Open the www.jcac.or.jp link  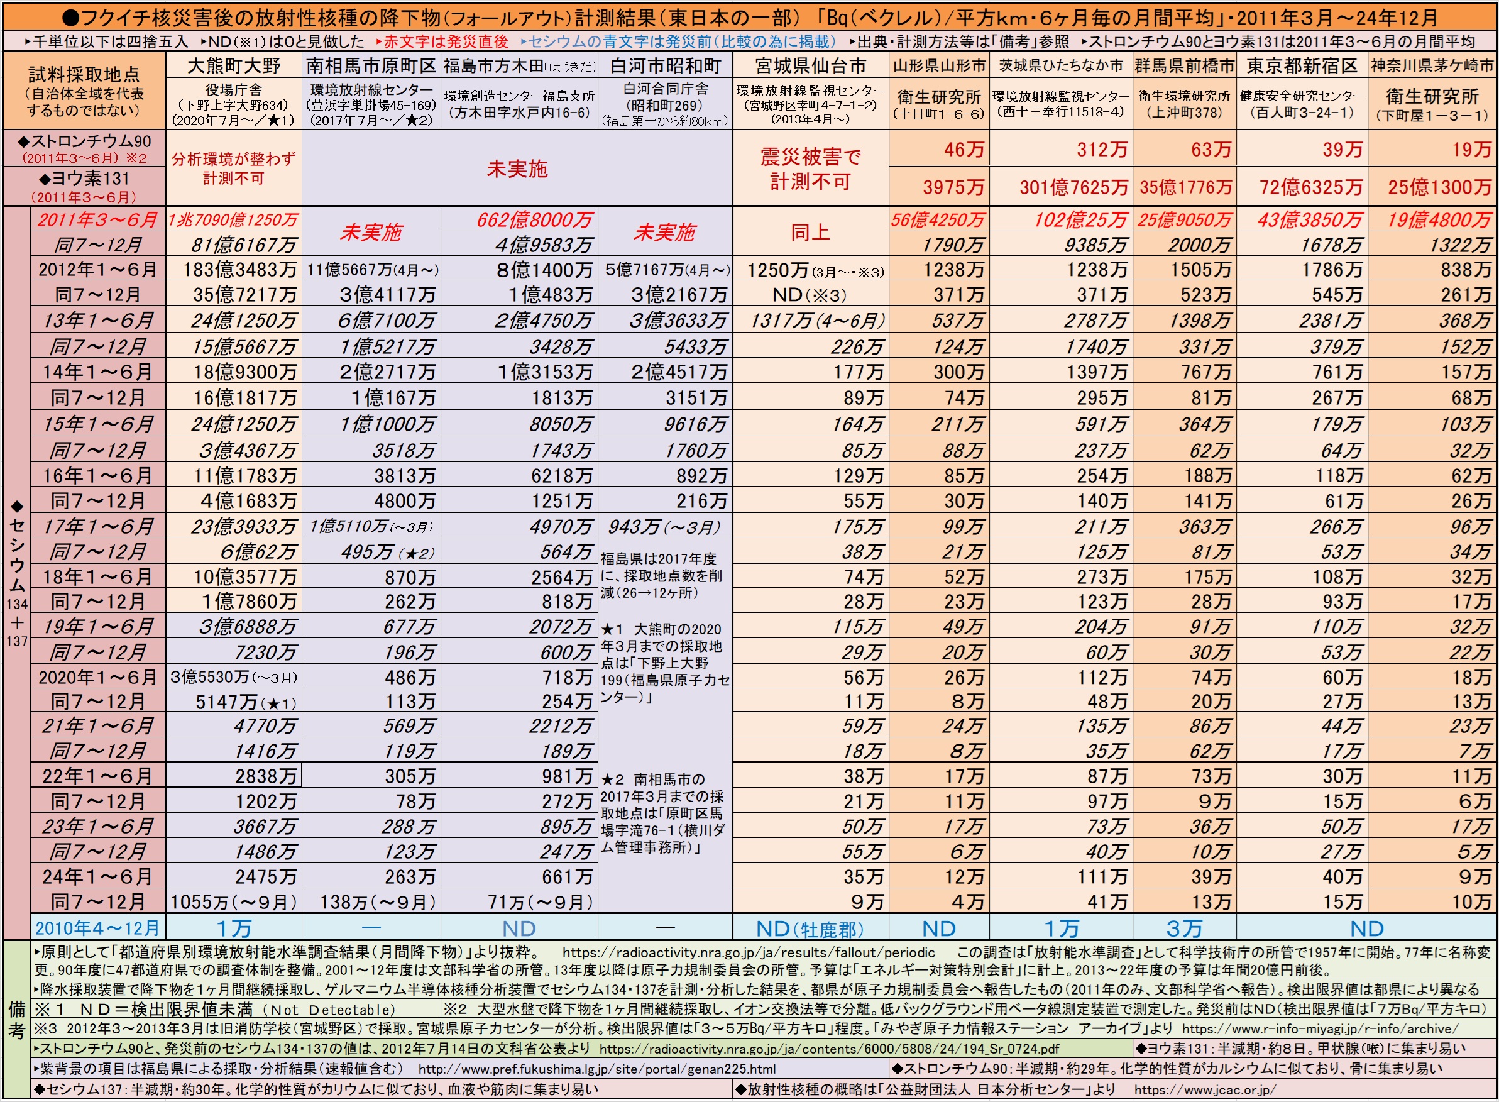point(1205,1089)
